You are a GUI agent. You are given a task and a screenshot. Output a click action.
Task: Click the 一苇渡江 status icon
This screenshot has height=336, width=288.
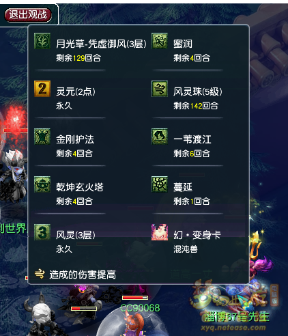160,137
